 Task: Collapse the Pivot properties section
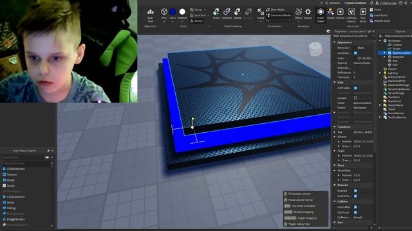[x=335, y=166]
